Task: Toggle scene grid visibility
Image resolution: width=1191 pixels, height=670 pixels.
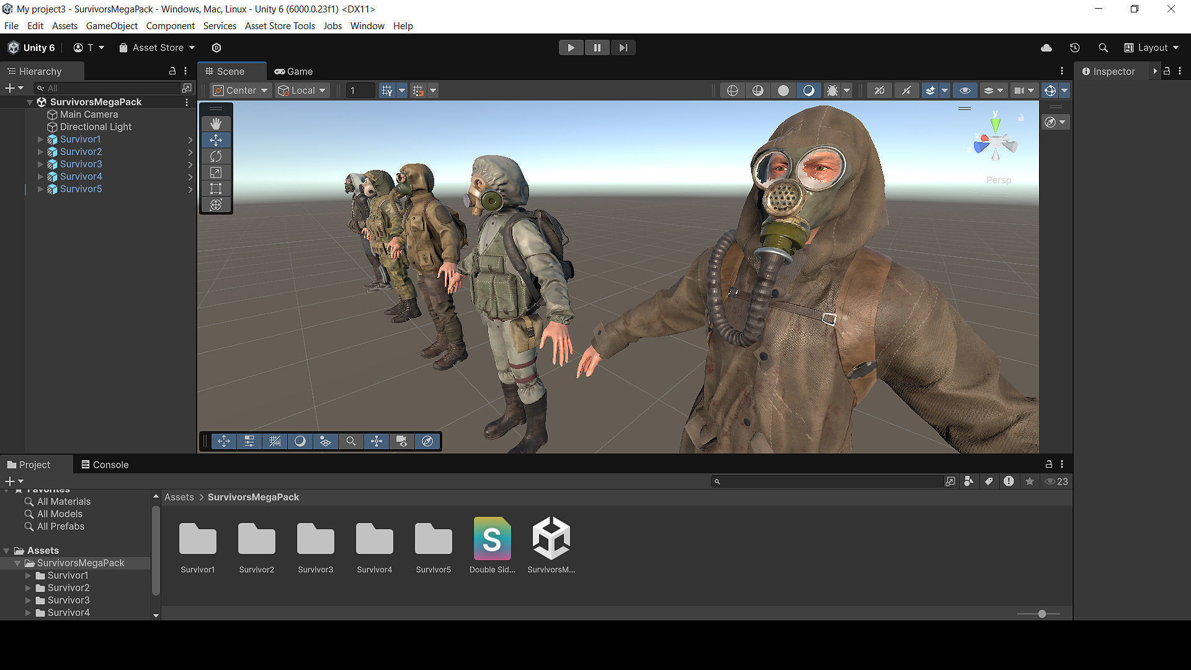Action: [x=387, y=91]
